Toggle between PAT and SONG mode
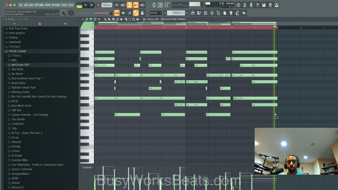The height and width of the screenshot is (190, 338). tap(79, 5)
